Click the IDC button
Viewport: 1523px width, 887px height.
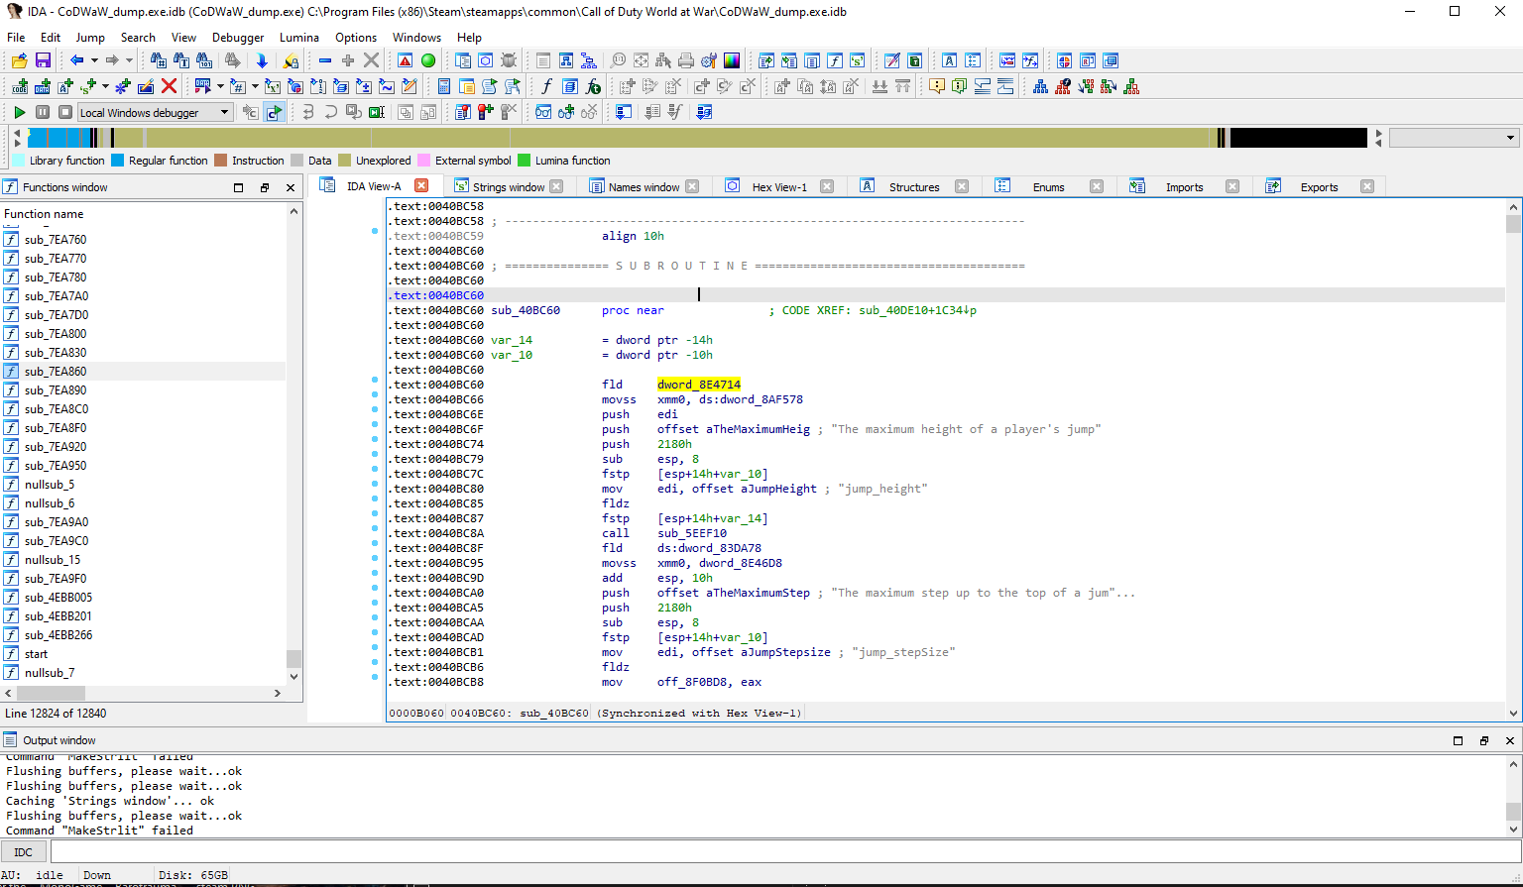click(x=24, y=852)
